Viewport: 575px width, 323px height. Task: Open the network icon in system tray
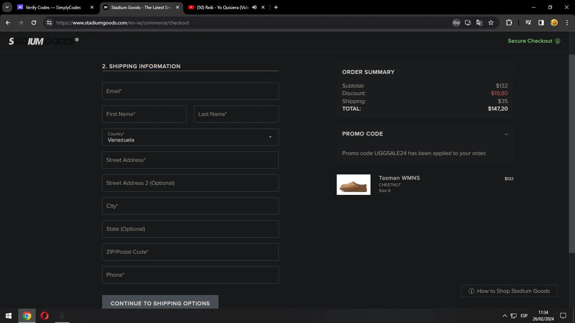(514, 316)
